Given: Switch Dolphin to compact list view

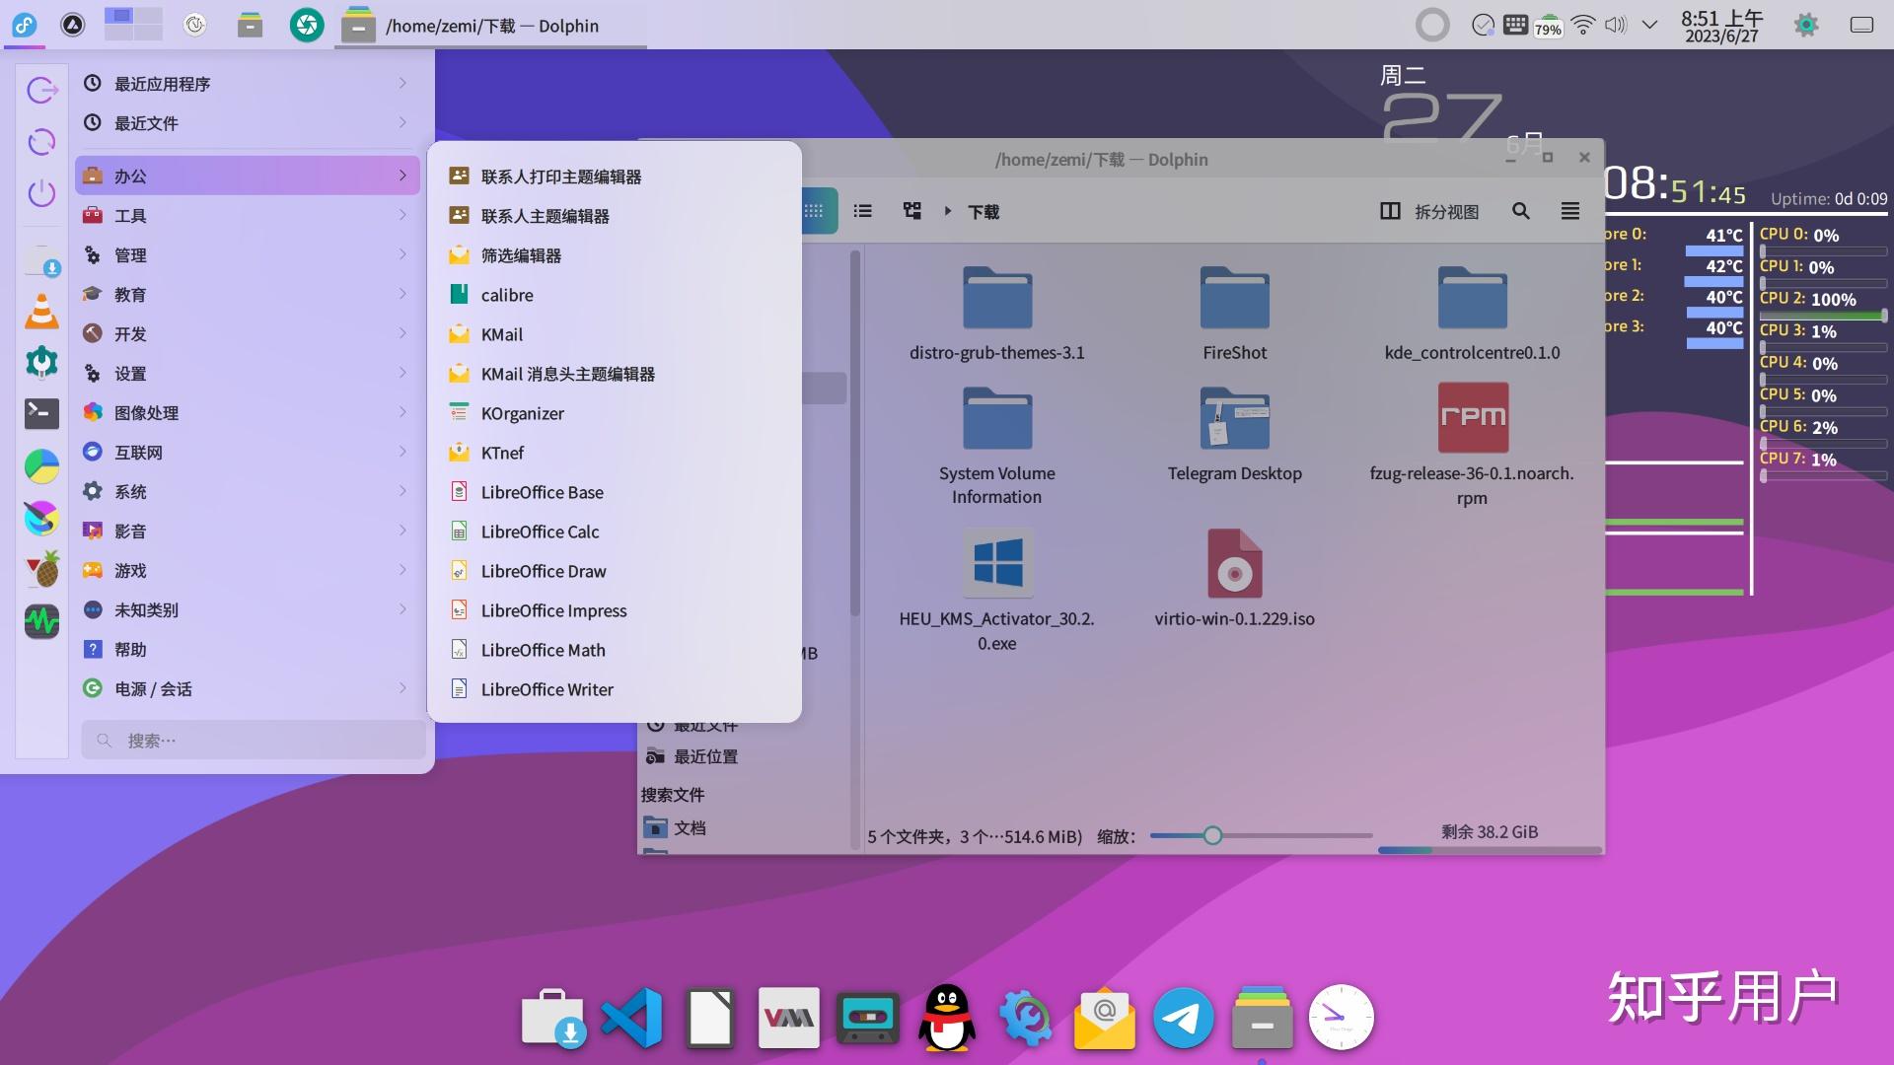Looking at the screenshot, I should (863, 211).
